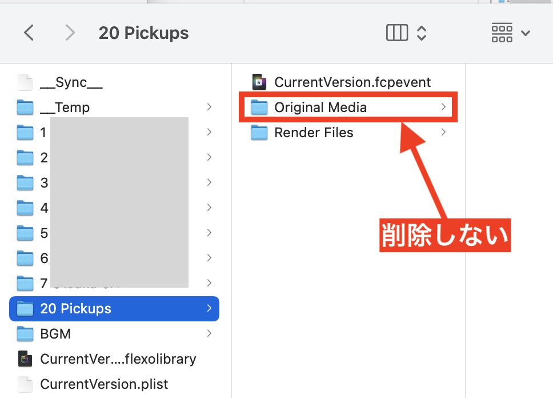Click Render Files folder name
The image size is (553, 398).
tap(314, 133)
